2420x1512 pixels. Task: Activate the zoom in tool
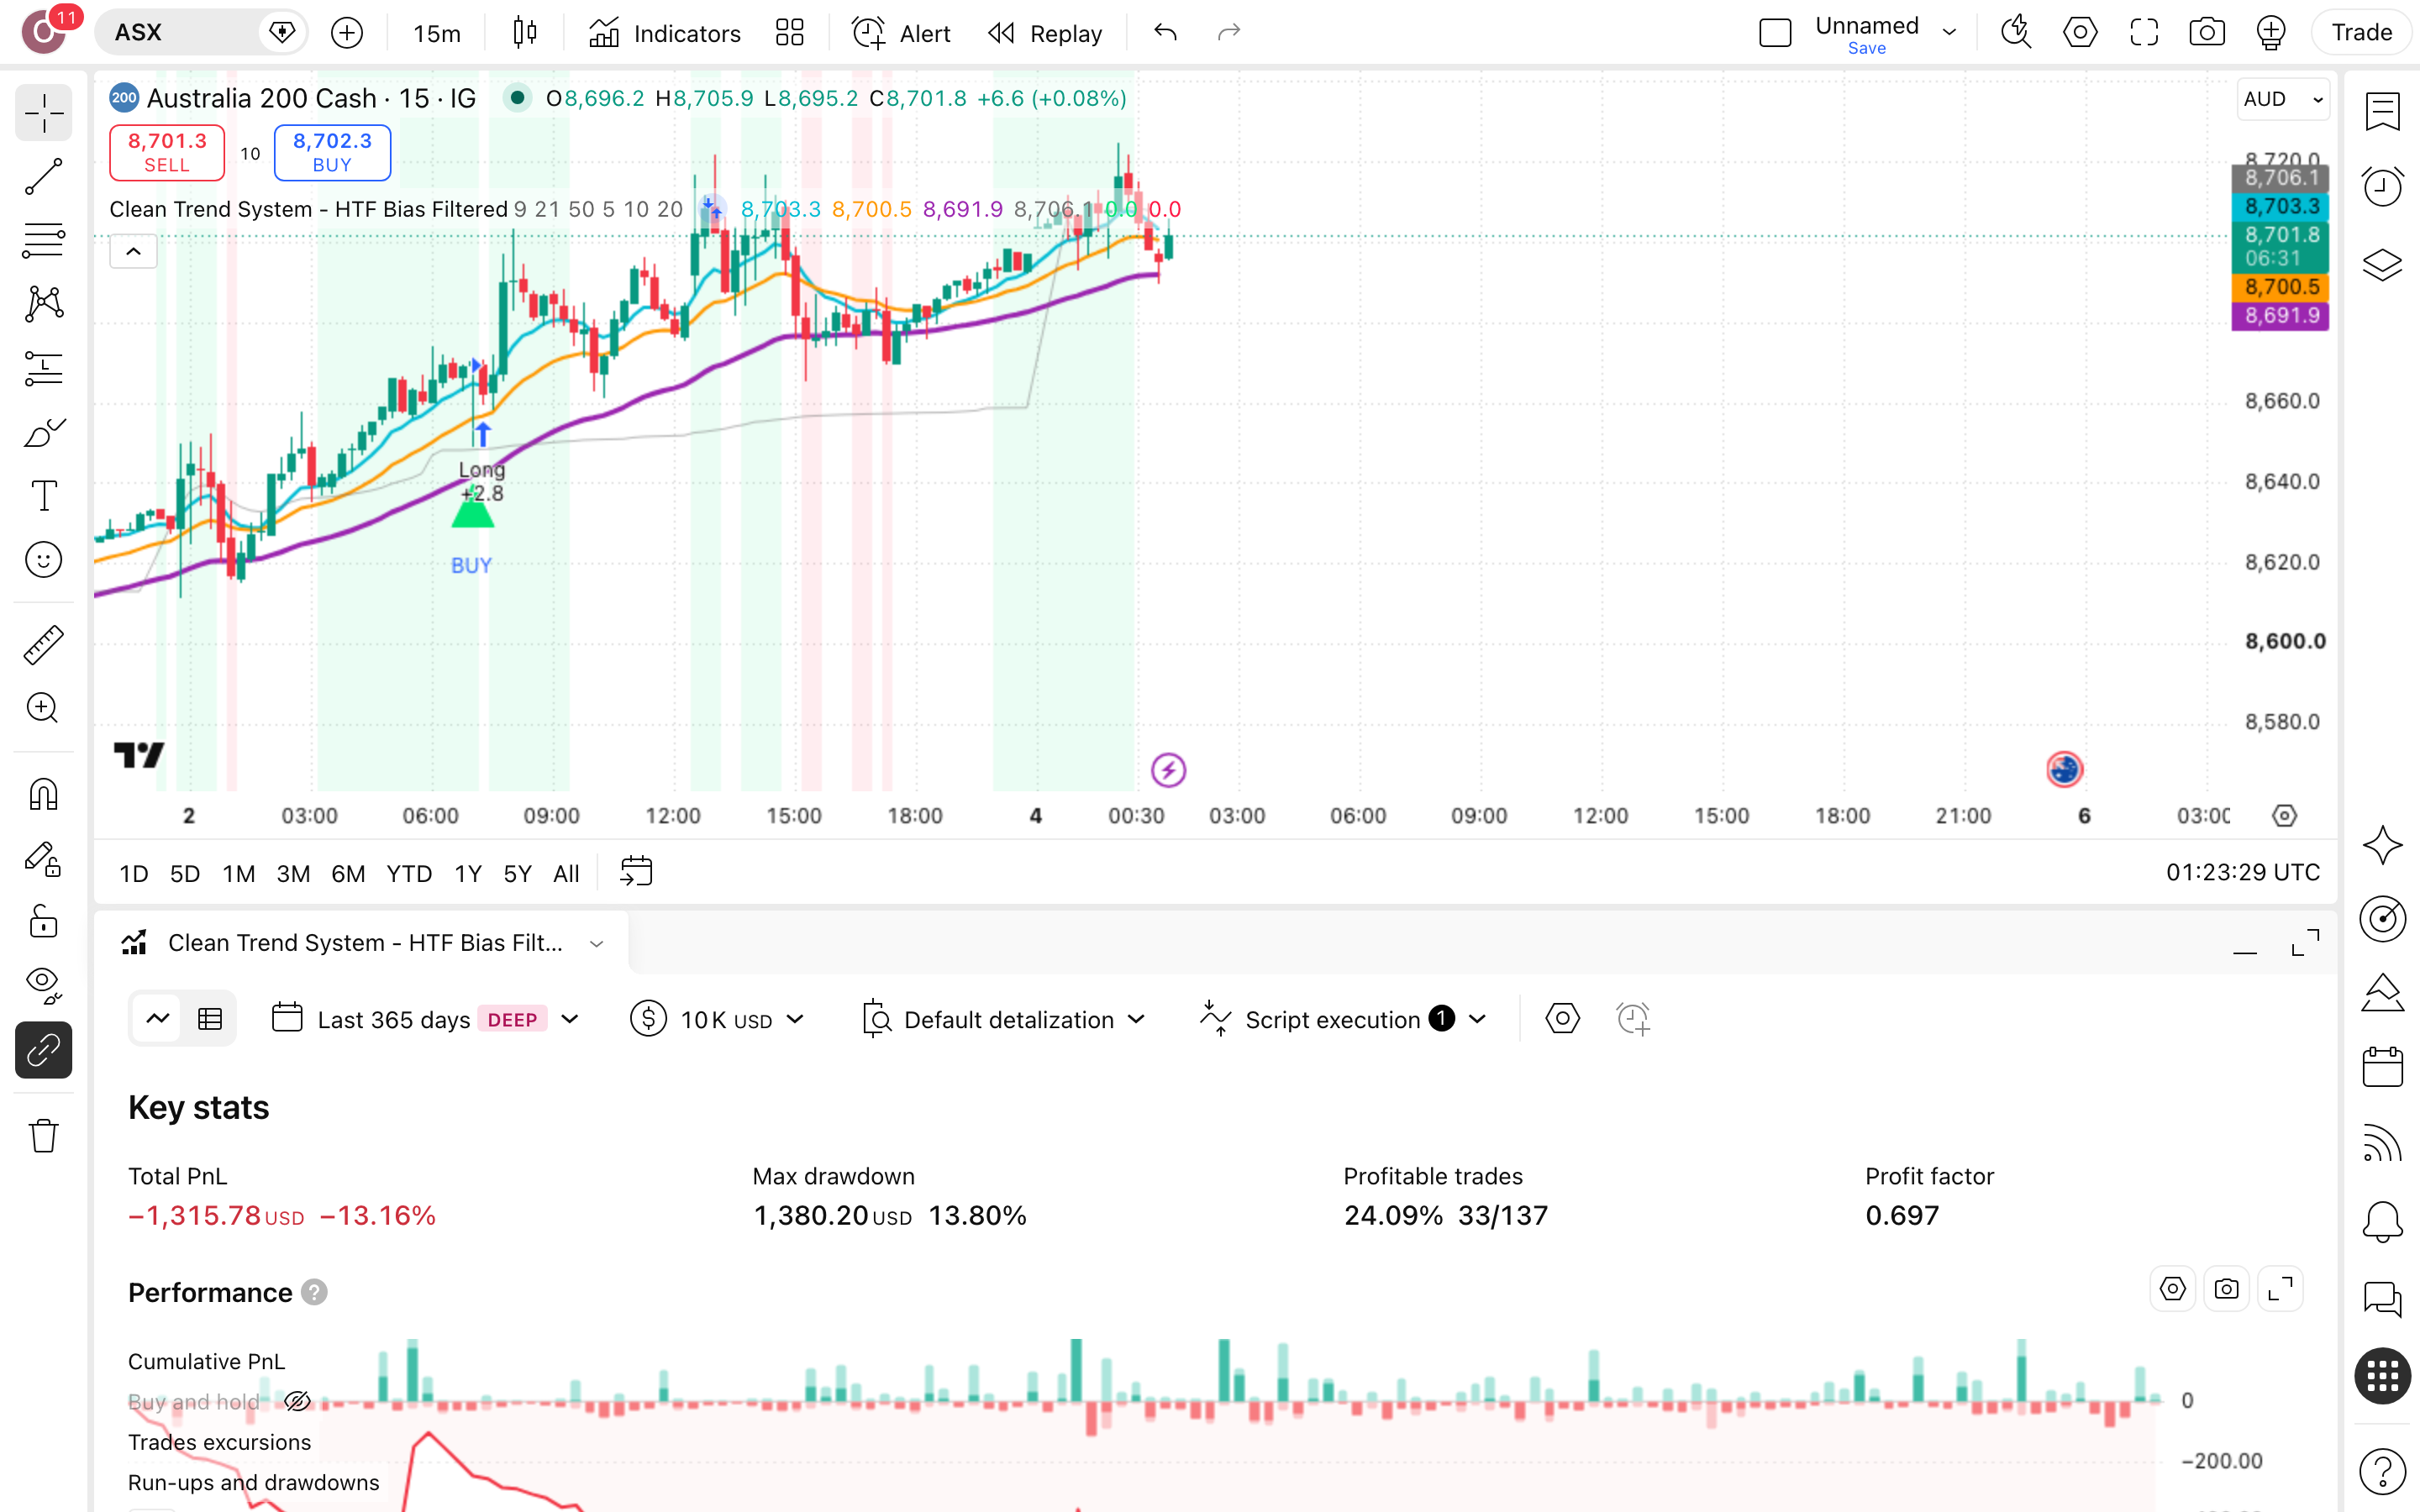click(x=43, y=708)
